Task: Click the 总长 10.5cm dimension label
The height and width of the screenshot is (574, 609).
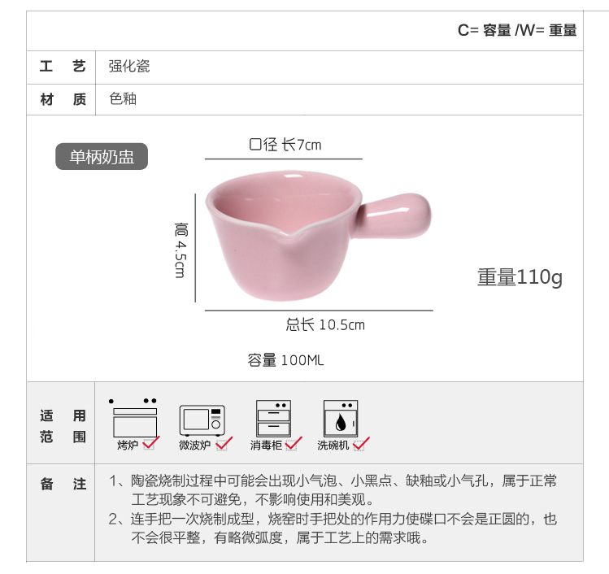Action: tap(325, 324)
